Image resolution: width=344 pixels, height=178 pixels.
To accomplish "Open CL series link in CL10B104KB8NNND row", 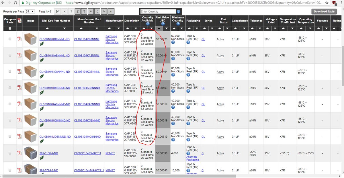I will pyautogui.click(x=203, y=88).
